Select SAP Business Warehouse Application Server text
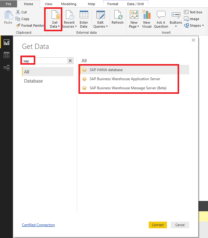The image size is (208, 238). coord(125,79)
